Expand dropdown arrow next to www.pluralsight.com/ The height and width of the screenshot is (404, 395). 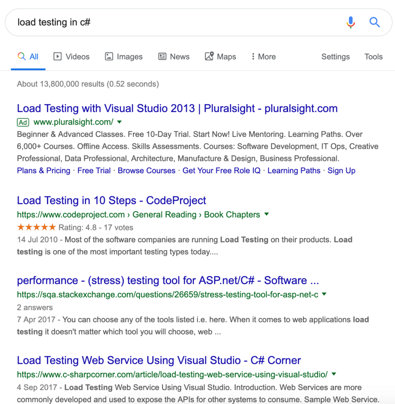click(119, 122)
